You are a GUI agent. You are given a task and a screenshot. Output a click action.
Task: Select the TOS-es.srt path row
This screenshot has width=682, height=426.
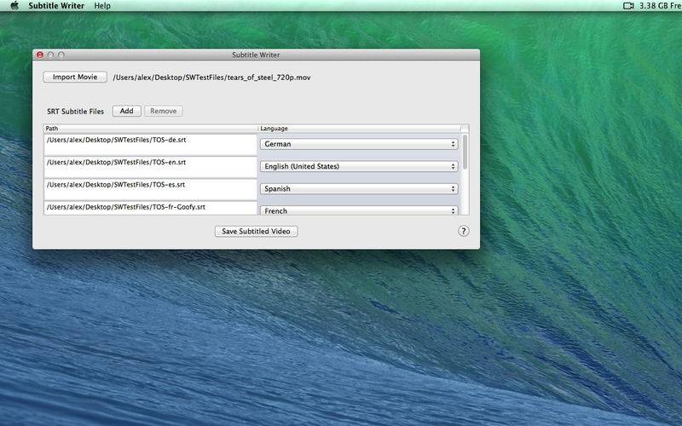click(x=151, y=190)
